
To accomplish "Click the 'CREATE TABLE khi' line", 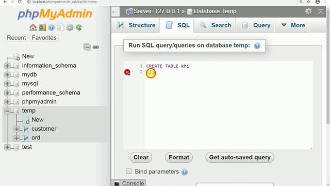I will 168,66.
